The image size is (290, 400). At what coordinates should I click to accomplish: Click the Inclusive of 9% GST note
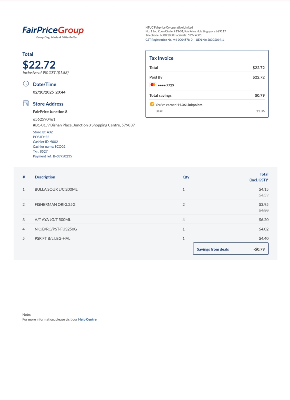point(46,73)
